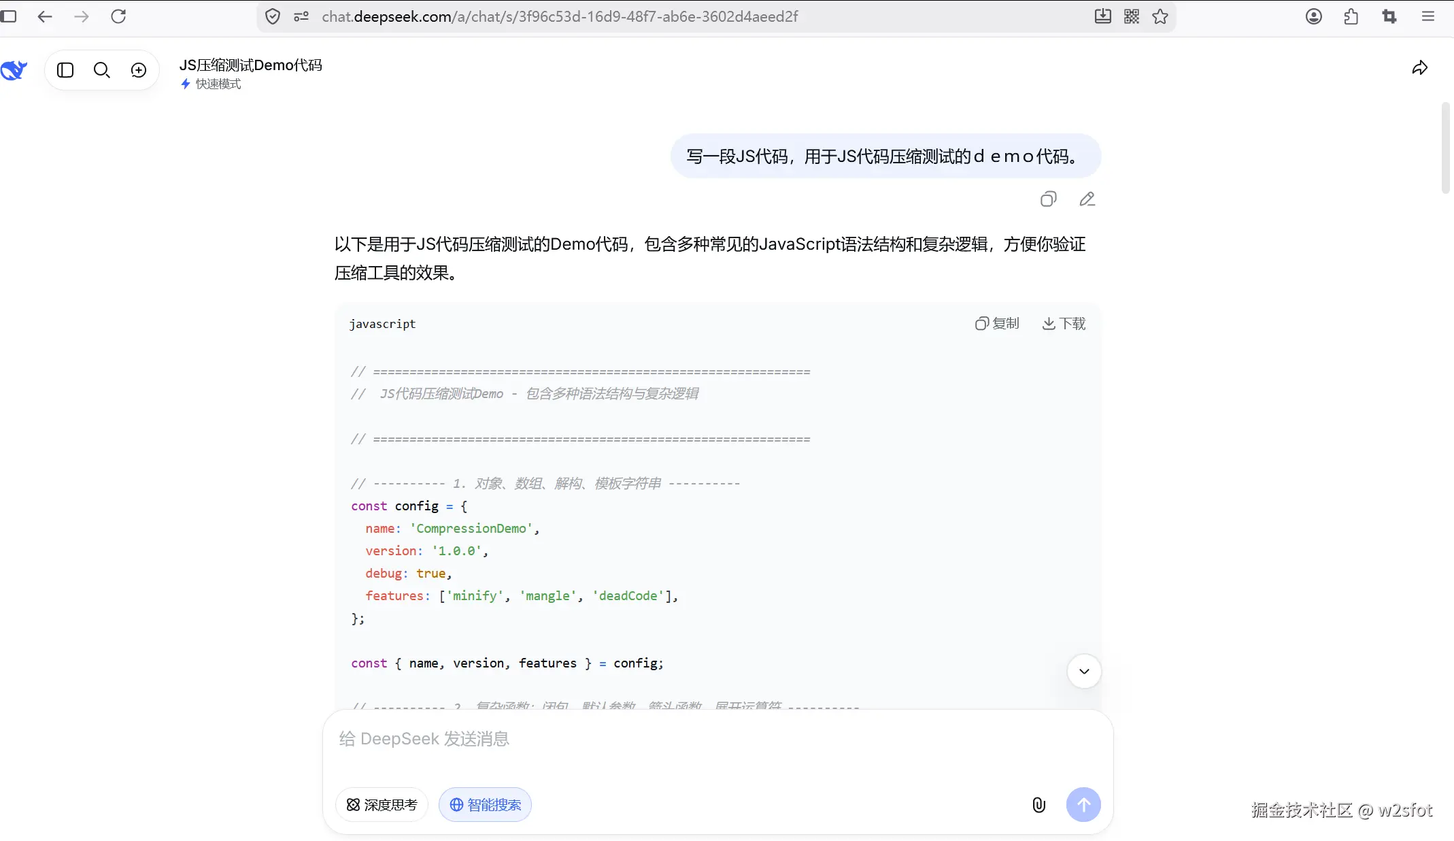Show the QR code for this page

click(1132, 16)
